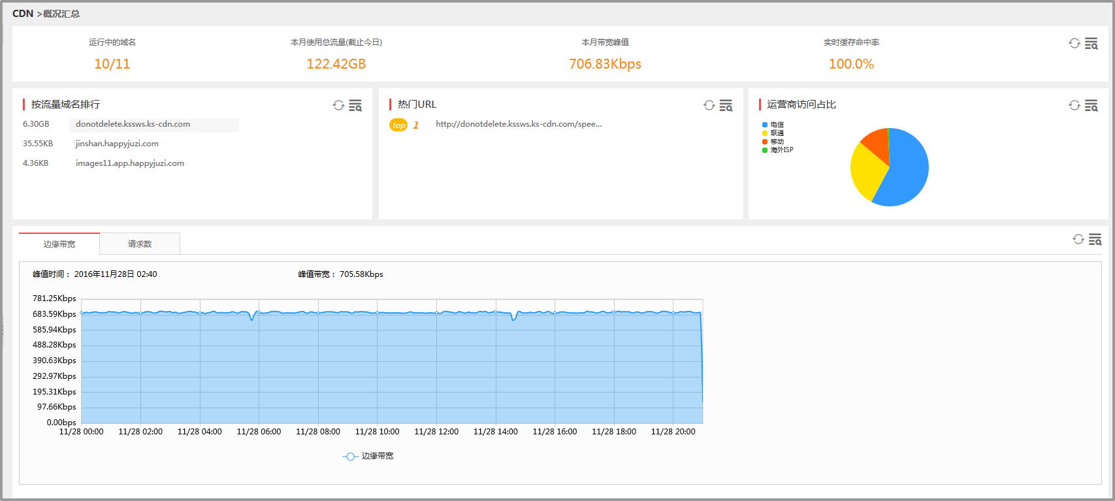Open the top hot URL link
The height and width of the screenshot is (501, 1115).
[x=519, y=124]
